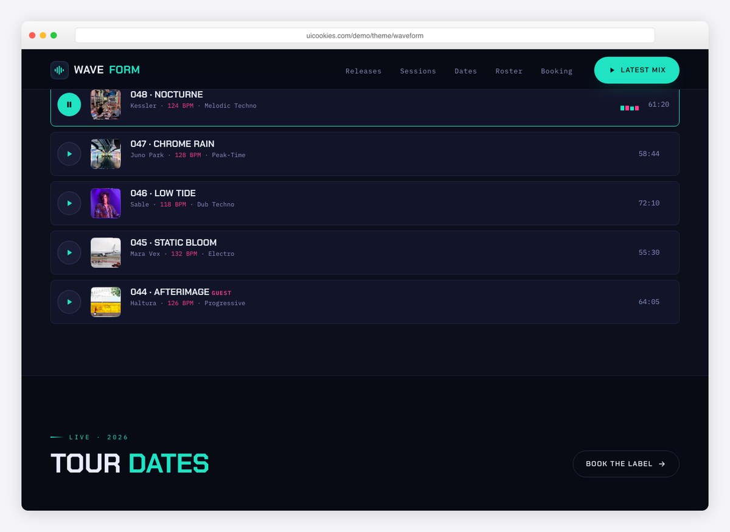Click the Electro genre text
The image size is (730, 532).
(x=221, y=254)
